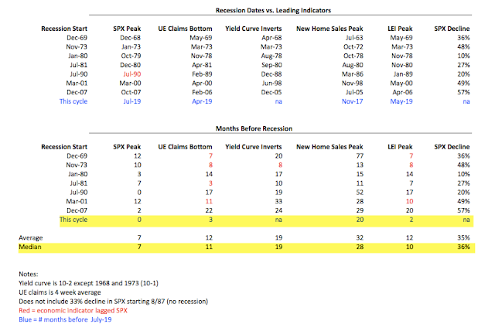Select the blue 'This cycle' label in top table
This screenshot has height=331, width=495.
click(73, 101)
